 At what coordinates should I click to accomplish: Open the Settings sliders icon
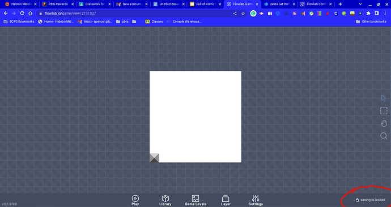(x=256, y=200)
